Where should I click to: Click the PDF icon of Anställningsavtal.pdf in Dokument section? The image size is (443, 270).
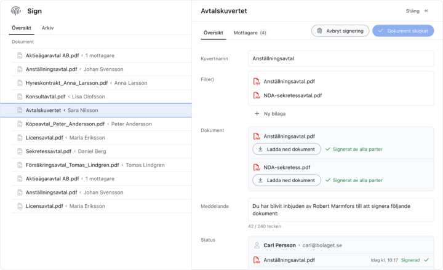click(257, 137)
